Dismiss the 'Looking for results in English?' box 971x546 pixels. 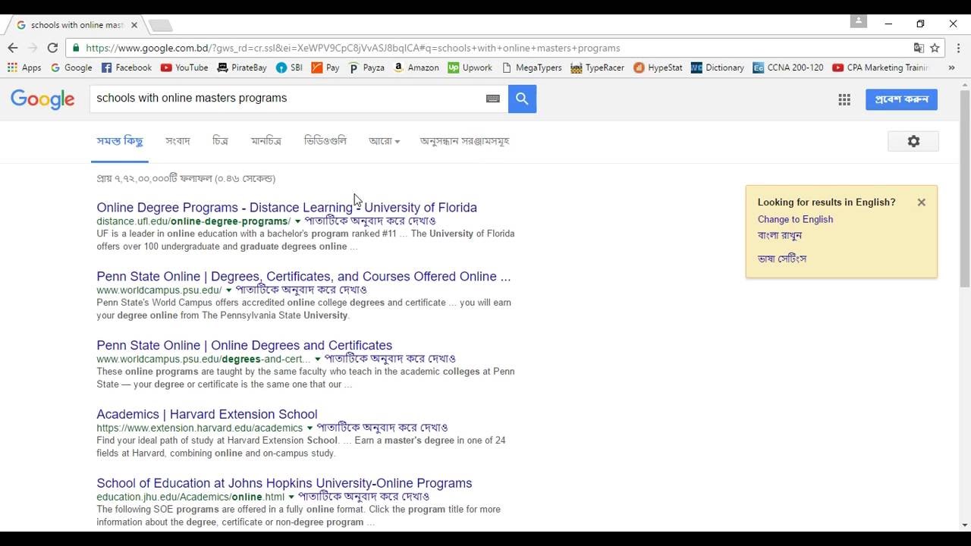click(x=921, y=202)
